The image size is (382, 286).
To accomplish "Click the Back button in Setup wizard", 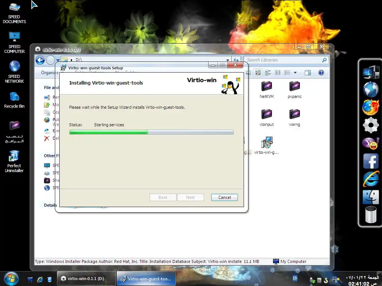I will coord(163,197).
